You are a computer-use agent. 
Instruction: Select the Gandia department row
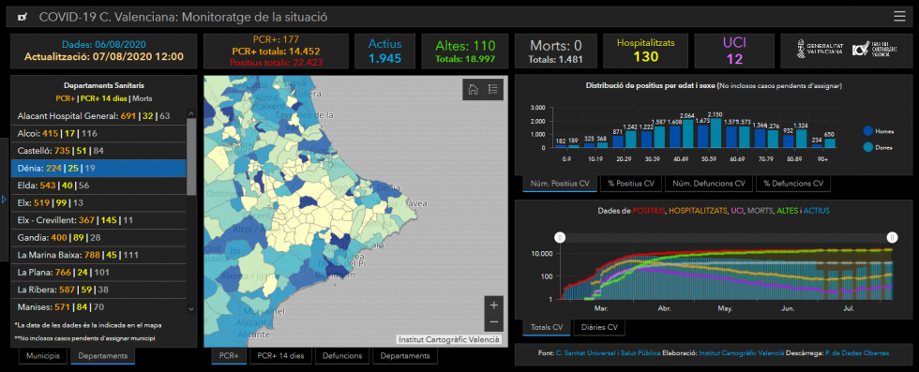[98, 237]
